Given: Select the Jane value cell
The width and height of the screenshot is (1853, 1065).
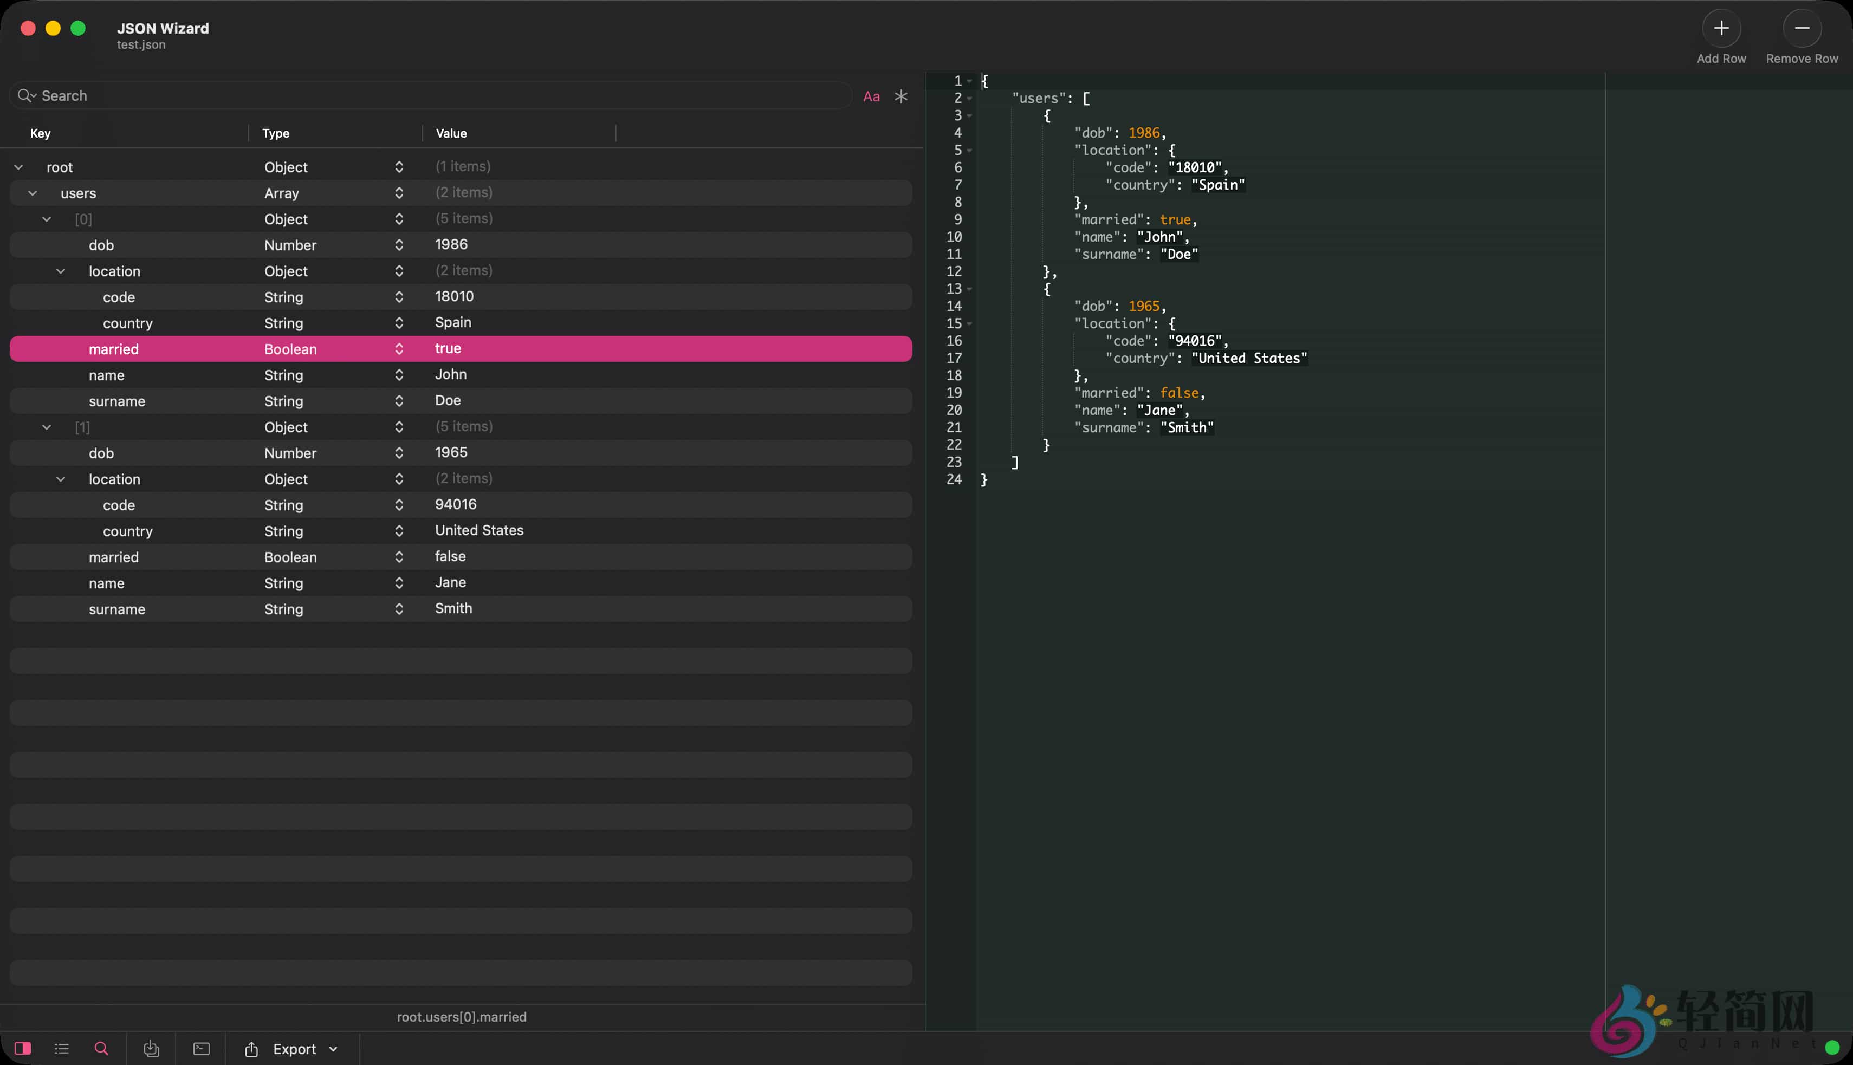Looking at the screenshot, I should pos(451,582).
